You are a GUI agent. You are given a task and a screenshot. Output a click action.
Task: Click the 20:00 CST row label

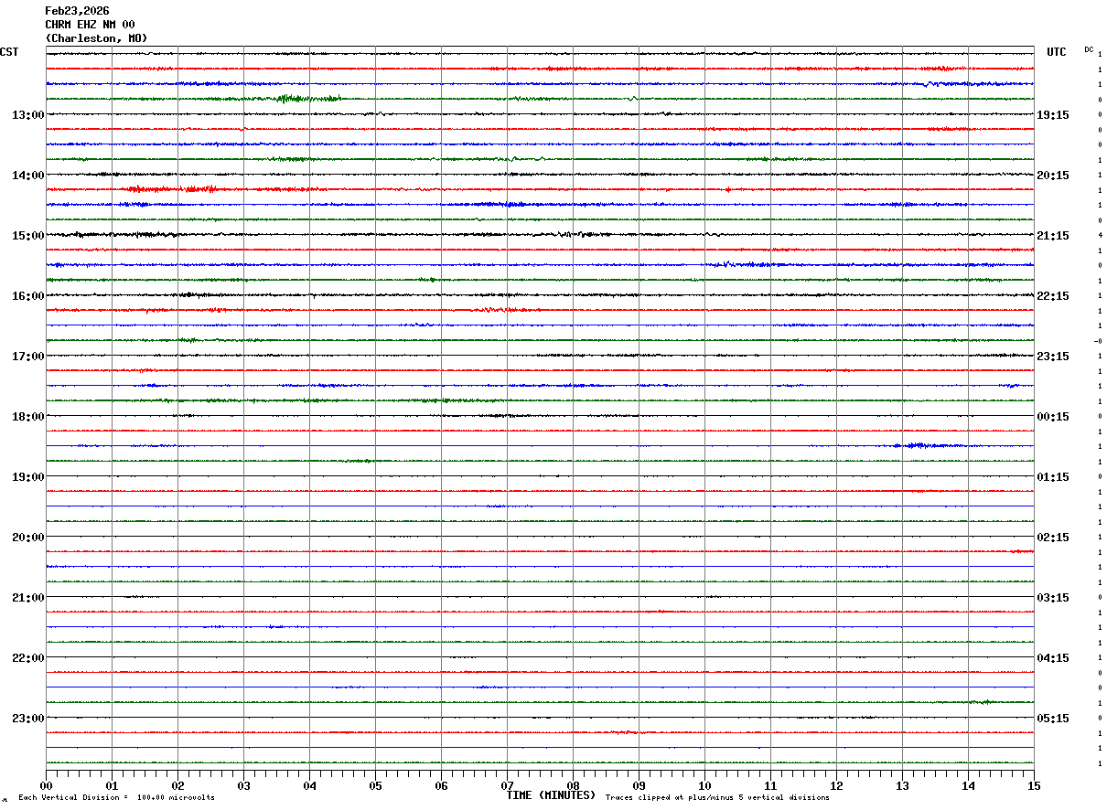(27, 538)
